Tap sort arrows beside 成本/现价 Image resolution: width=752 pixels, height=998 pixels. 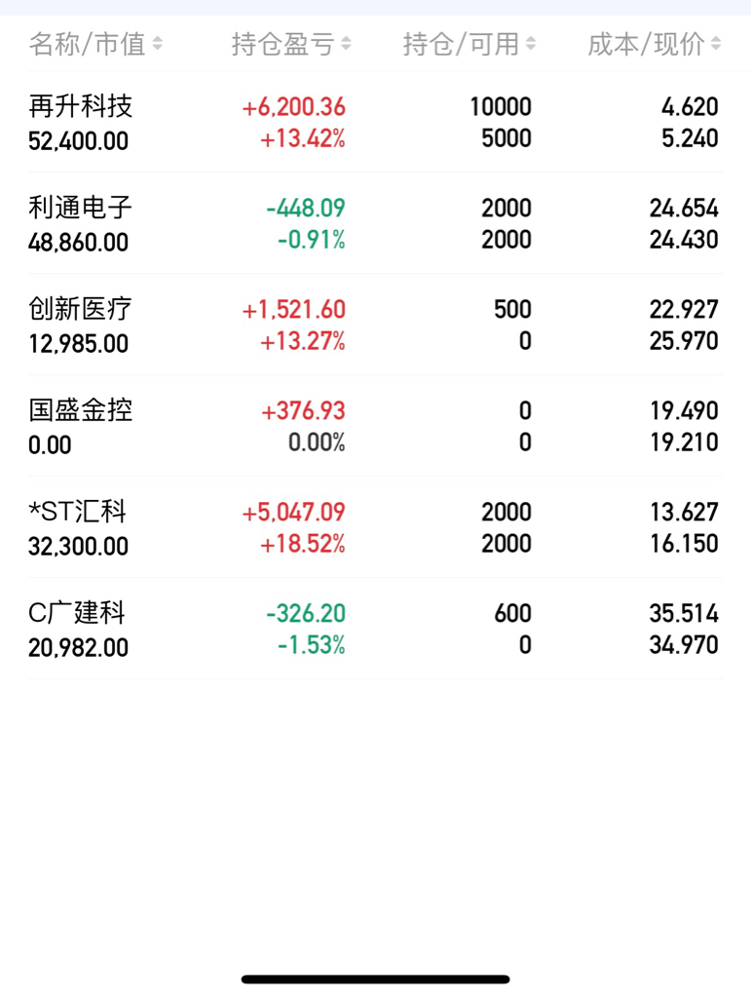tap(716, 44)
